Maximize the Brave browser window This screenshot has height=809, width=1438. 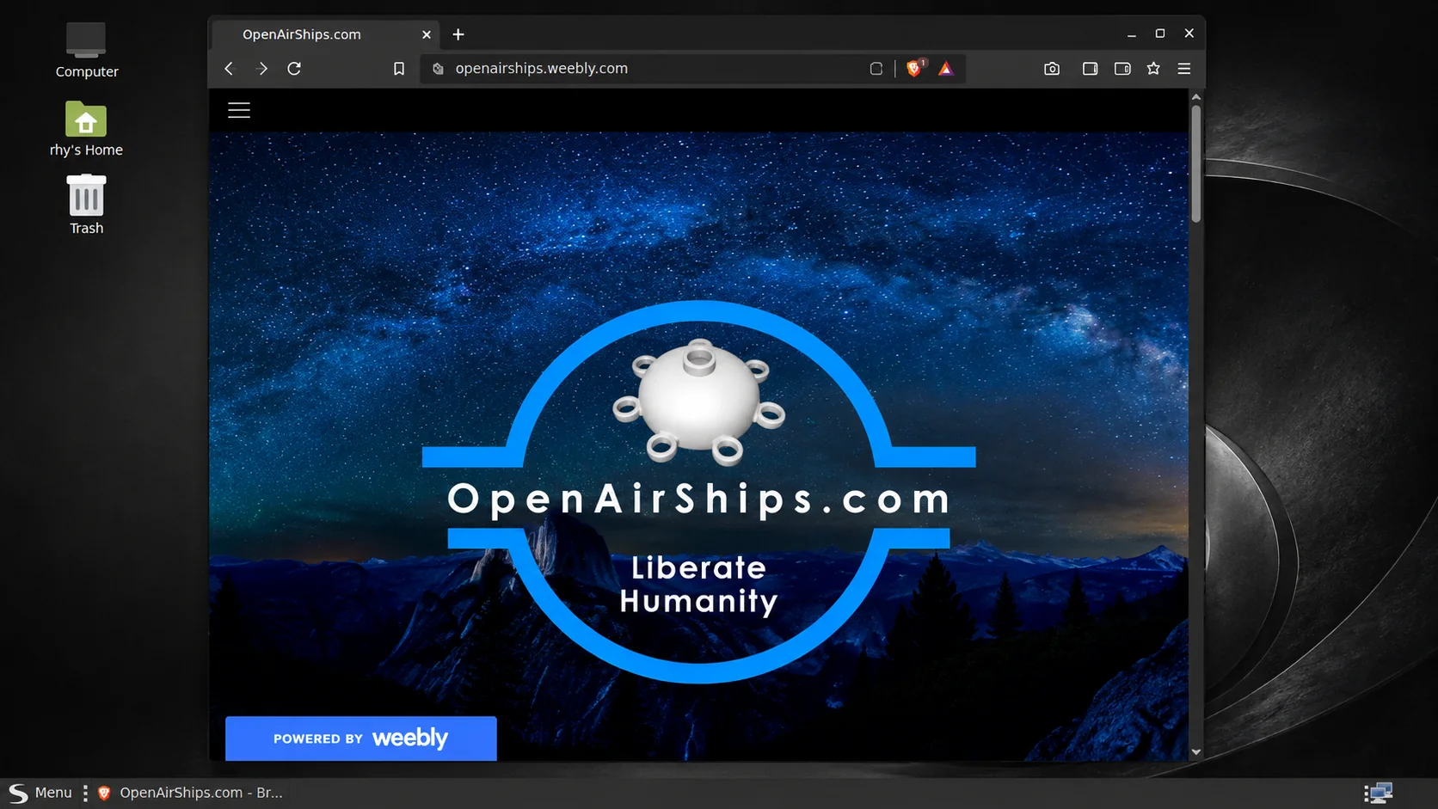coord(1160,34)
